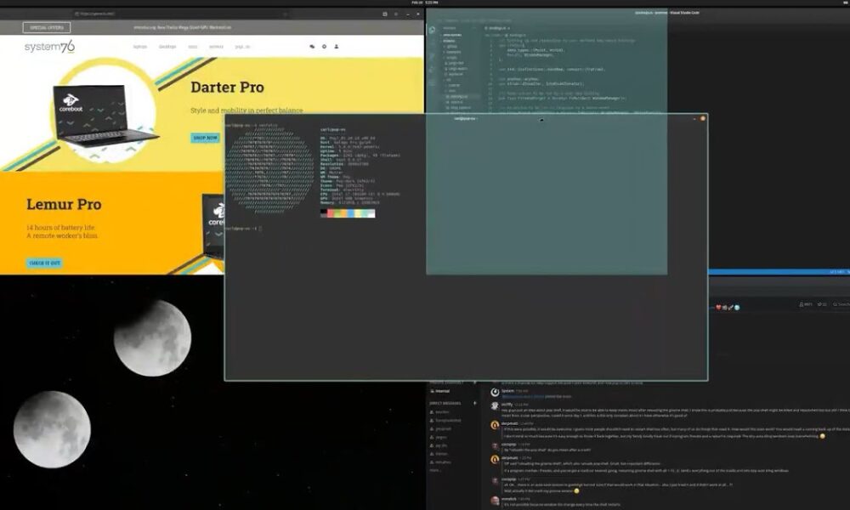The width and height of the screenshot is (850, 510).
Task: Open the servers menu on system76 site
Action: [x=216, y=47]
